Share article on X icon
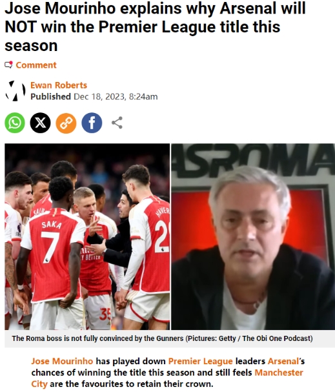 (40, 123)
